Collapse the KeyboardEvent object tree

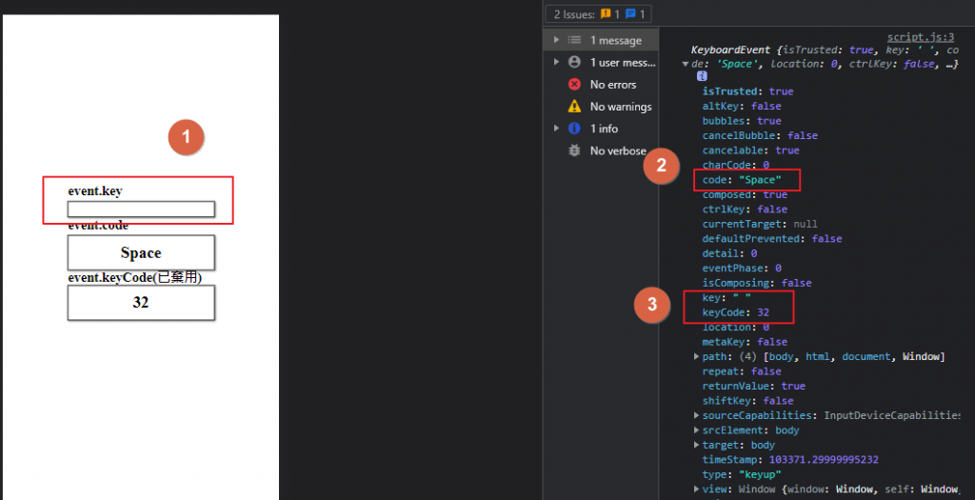click(x=686, y=64)
